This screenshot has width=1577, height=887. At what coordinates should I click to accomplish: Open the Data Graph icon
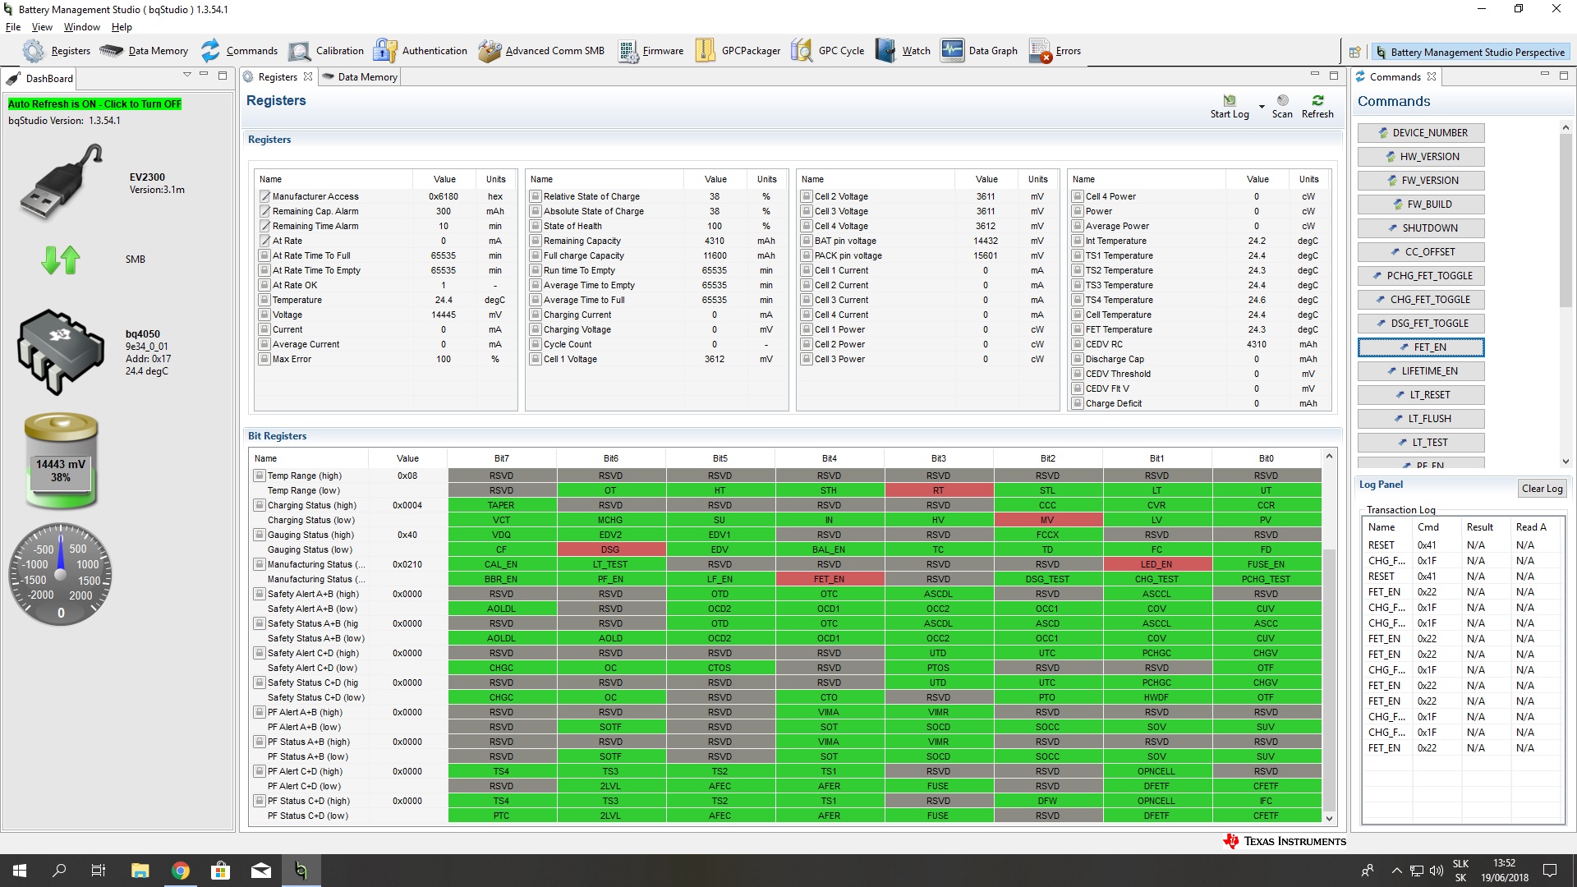[952, 51]
